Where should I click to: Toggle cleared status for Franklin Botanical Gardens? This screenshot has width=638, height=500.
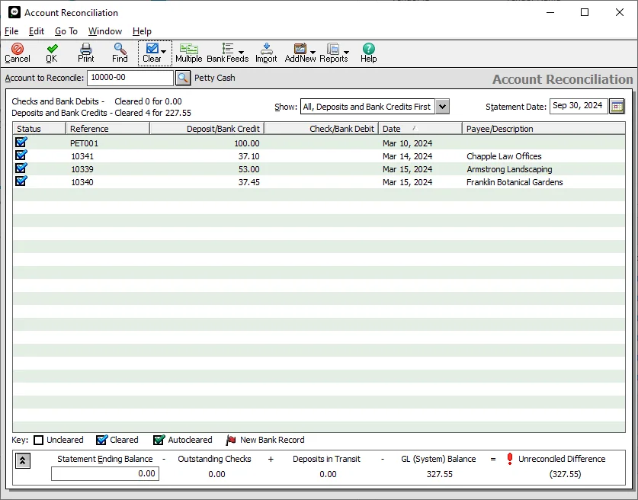(x=21, y=181)
